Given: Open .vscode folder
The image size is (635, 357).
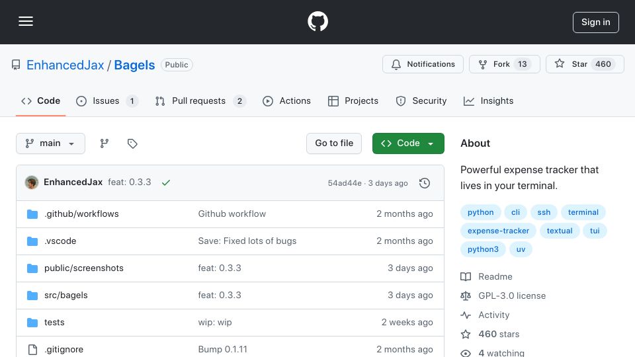Looking at the screenshot, I should coord(60,241).
